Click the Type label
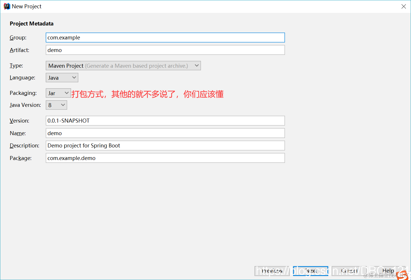Image resolution: width=411 pixels, height=280 pixels. 16,66
